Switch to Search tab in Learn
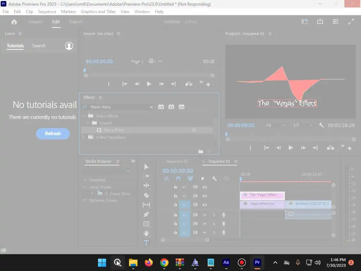Viewport: 361px width, 271px height. click(x=39, y=46)
